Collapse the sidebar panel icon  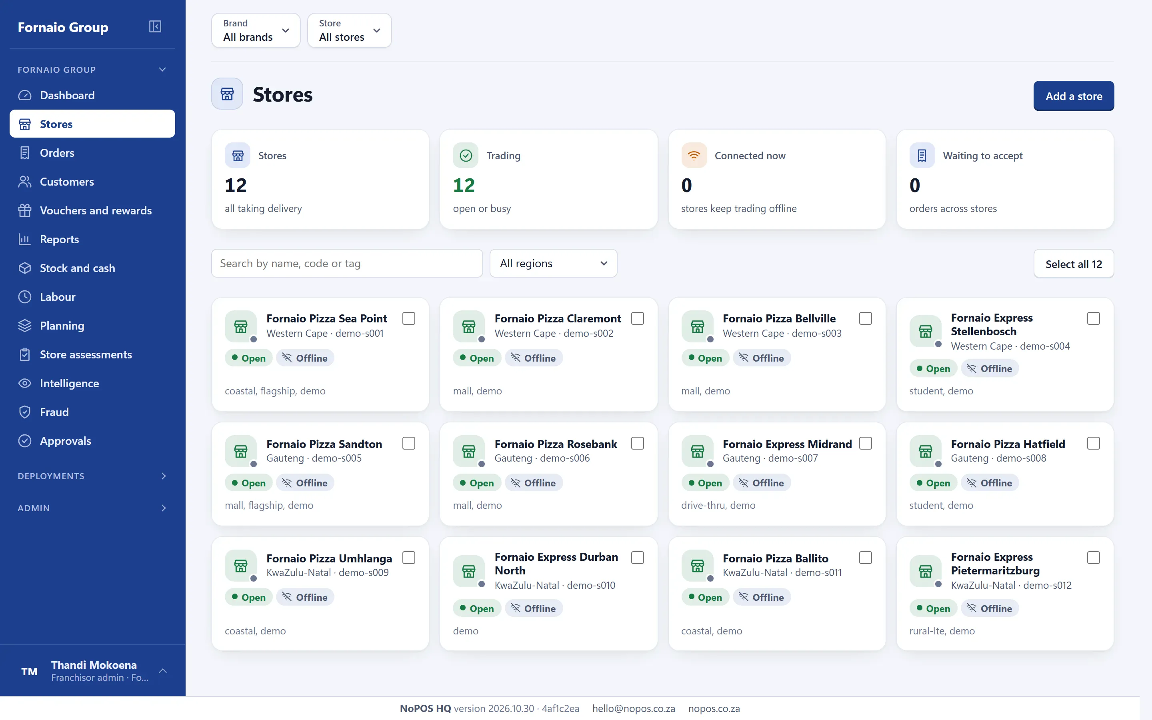[155, 27]
